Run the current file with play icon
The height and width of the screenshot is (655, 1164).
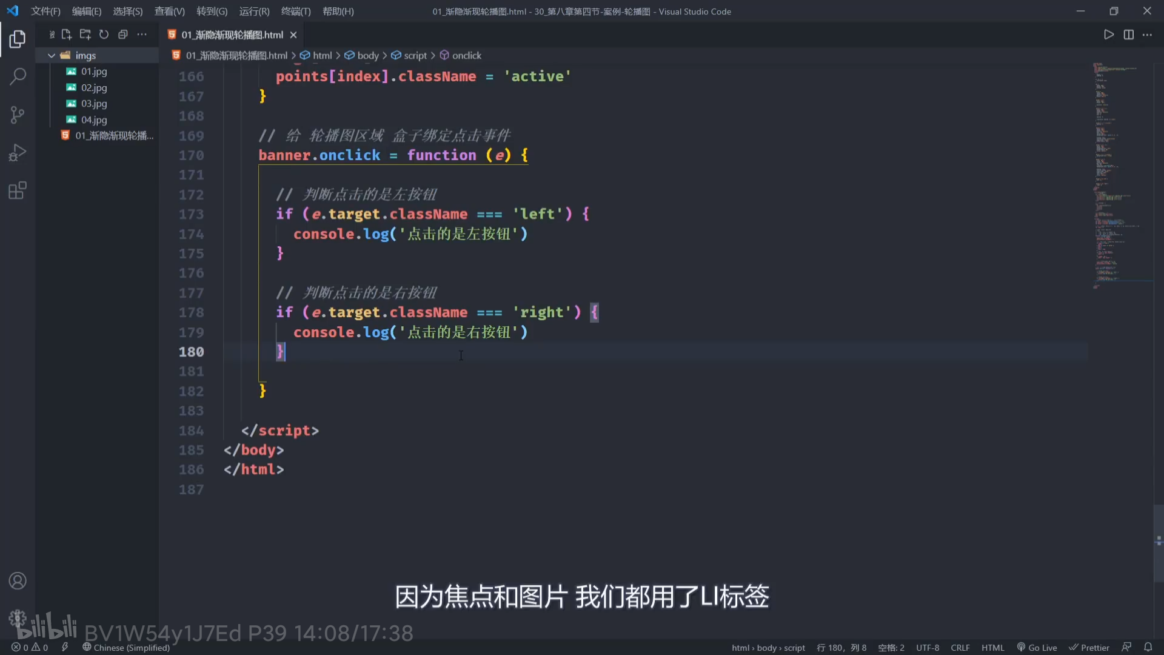1108,35
